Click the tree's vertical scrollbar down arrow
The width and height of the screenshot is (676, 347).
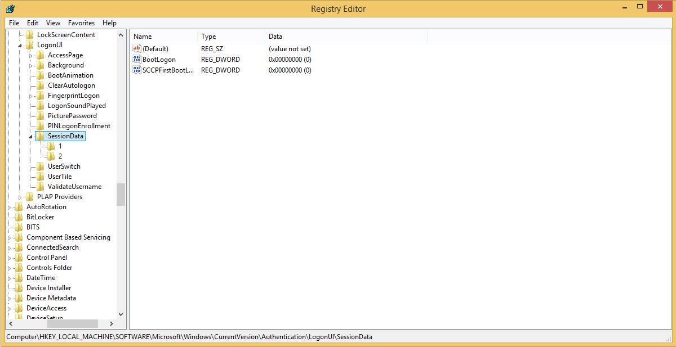point(121,314)
